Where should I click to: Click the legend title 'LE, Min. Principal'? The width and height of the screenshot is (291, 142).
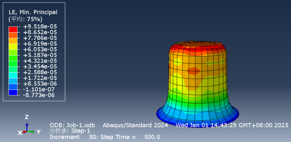(33, 12)
